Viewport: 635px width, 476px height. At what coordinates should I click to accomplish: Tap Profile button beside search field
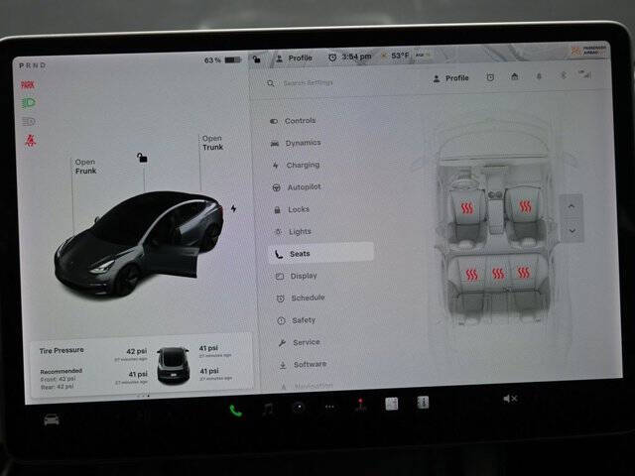tap(450, 78)
